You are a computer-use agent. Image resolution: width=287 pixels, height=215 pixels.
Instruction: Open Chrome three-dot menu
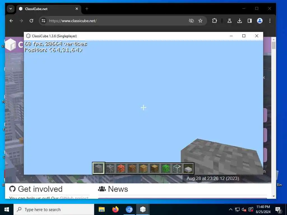tap(270, 21)
